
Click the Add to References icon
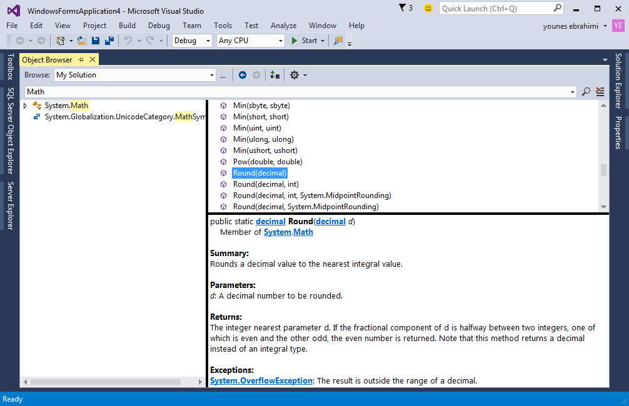[274, 75]
